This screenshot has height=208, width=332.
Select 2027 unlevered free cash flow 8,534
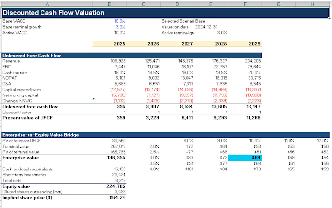click(187, 107)
